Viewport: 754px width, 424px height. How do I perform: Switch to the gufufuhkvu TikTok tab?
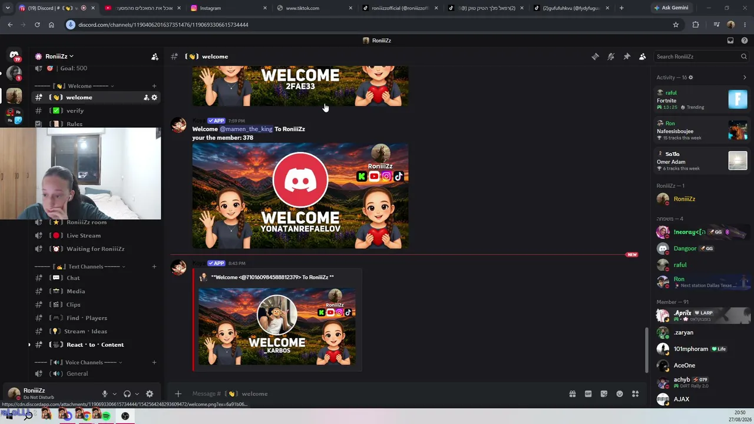(570, 8)
